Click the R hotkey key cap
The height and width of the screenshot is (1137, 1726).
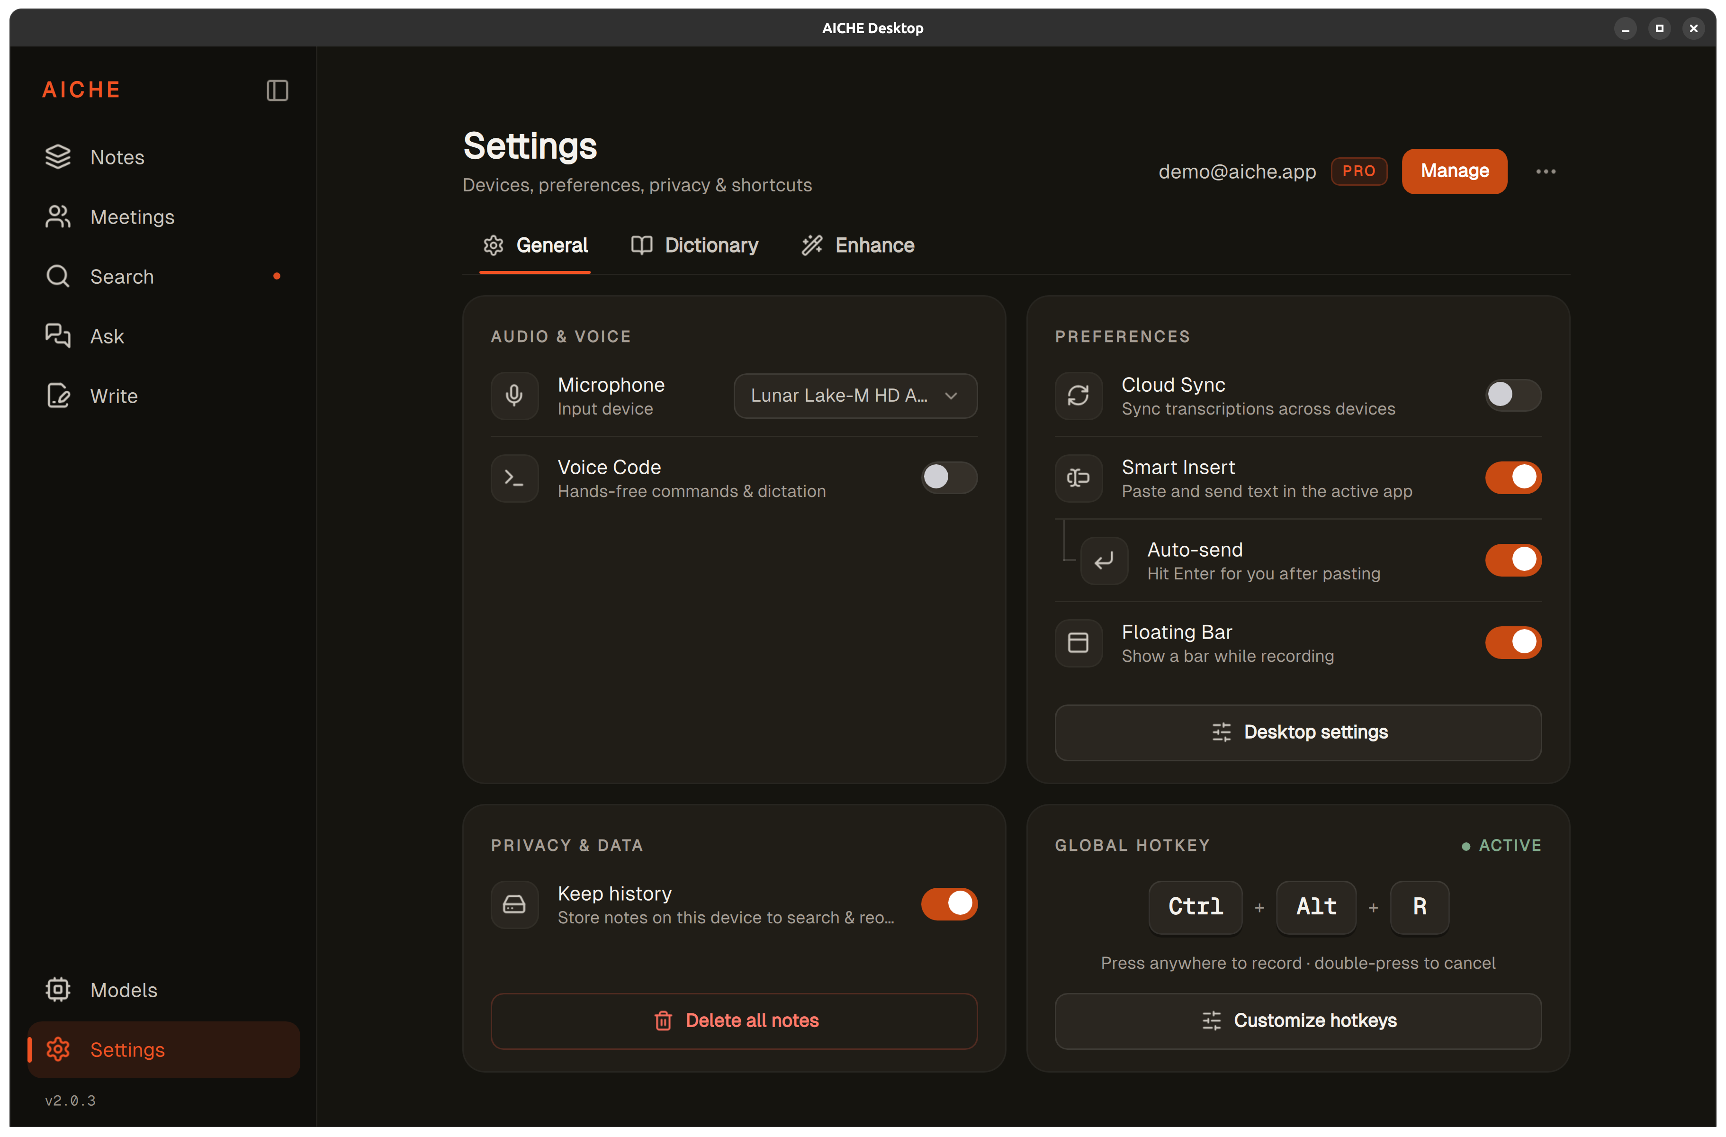click(1419, 907)
